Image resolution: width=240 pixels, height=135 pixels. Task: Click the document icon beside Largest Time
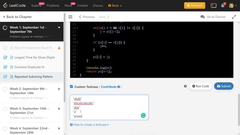click(12, 57)
